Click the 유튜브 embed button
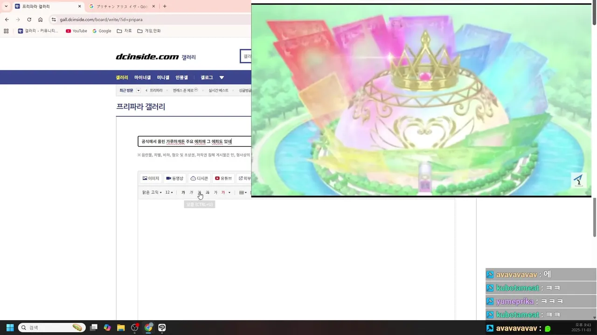Image resolution: width=597 pixels, height=335 pixels. click(x=223, y=178)
